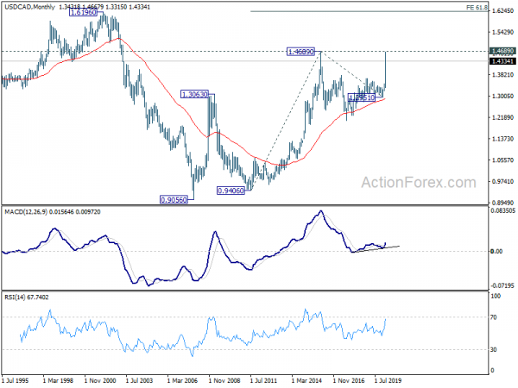Select the 0.97410 price axis value
The width and height of the screenshot is (518, 388).
click(502, 181)
